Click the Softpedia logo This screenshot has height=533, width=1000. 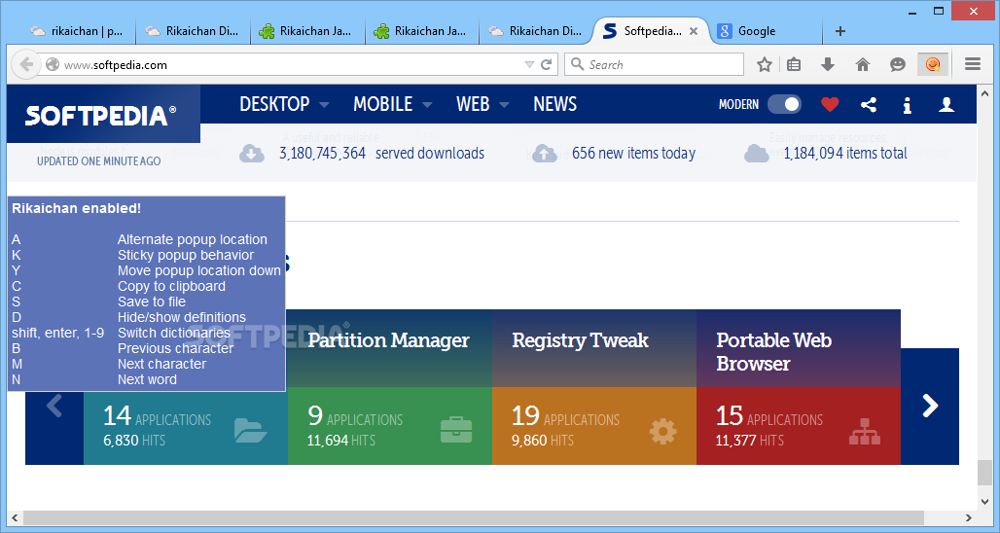[x=100, y=116]
